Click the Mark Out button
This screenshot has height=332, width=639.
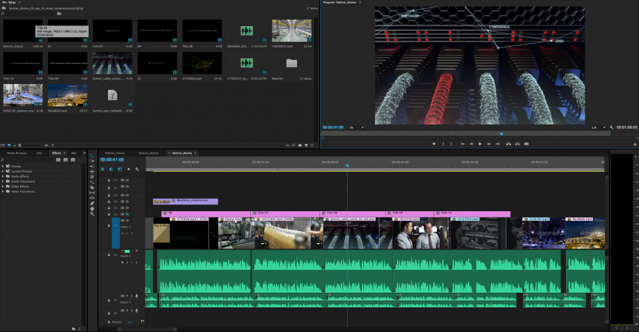451,144
